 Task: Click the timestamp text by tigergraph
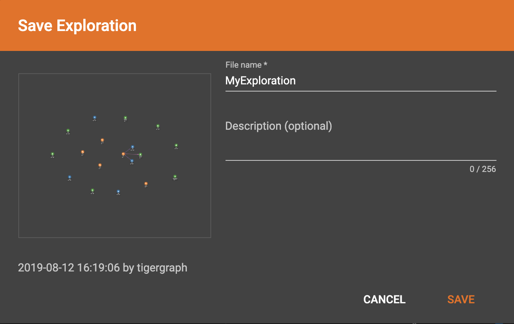coord(102,267)
